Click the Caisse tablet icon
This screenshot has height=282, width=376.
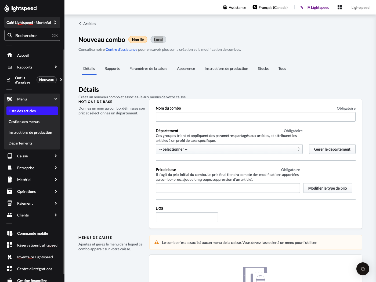[10, 156]
